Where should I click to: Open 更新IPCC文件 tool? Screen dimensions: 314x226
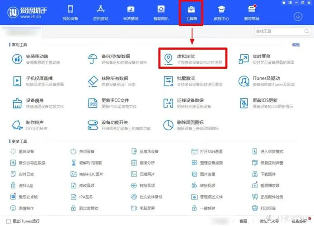pyautogui.click(x=112, y=103)
